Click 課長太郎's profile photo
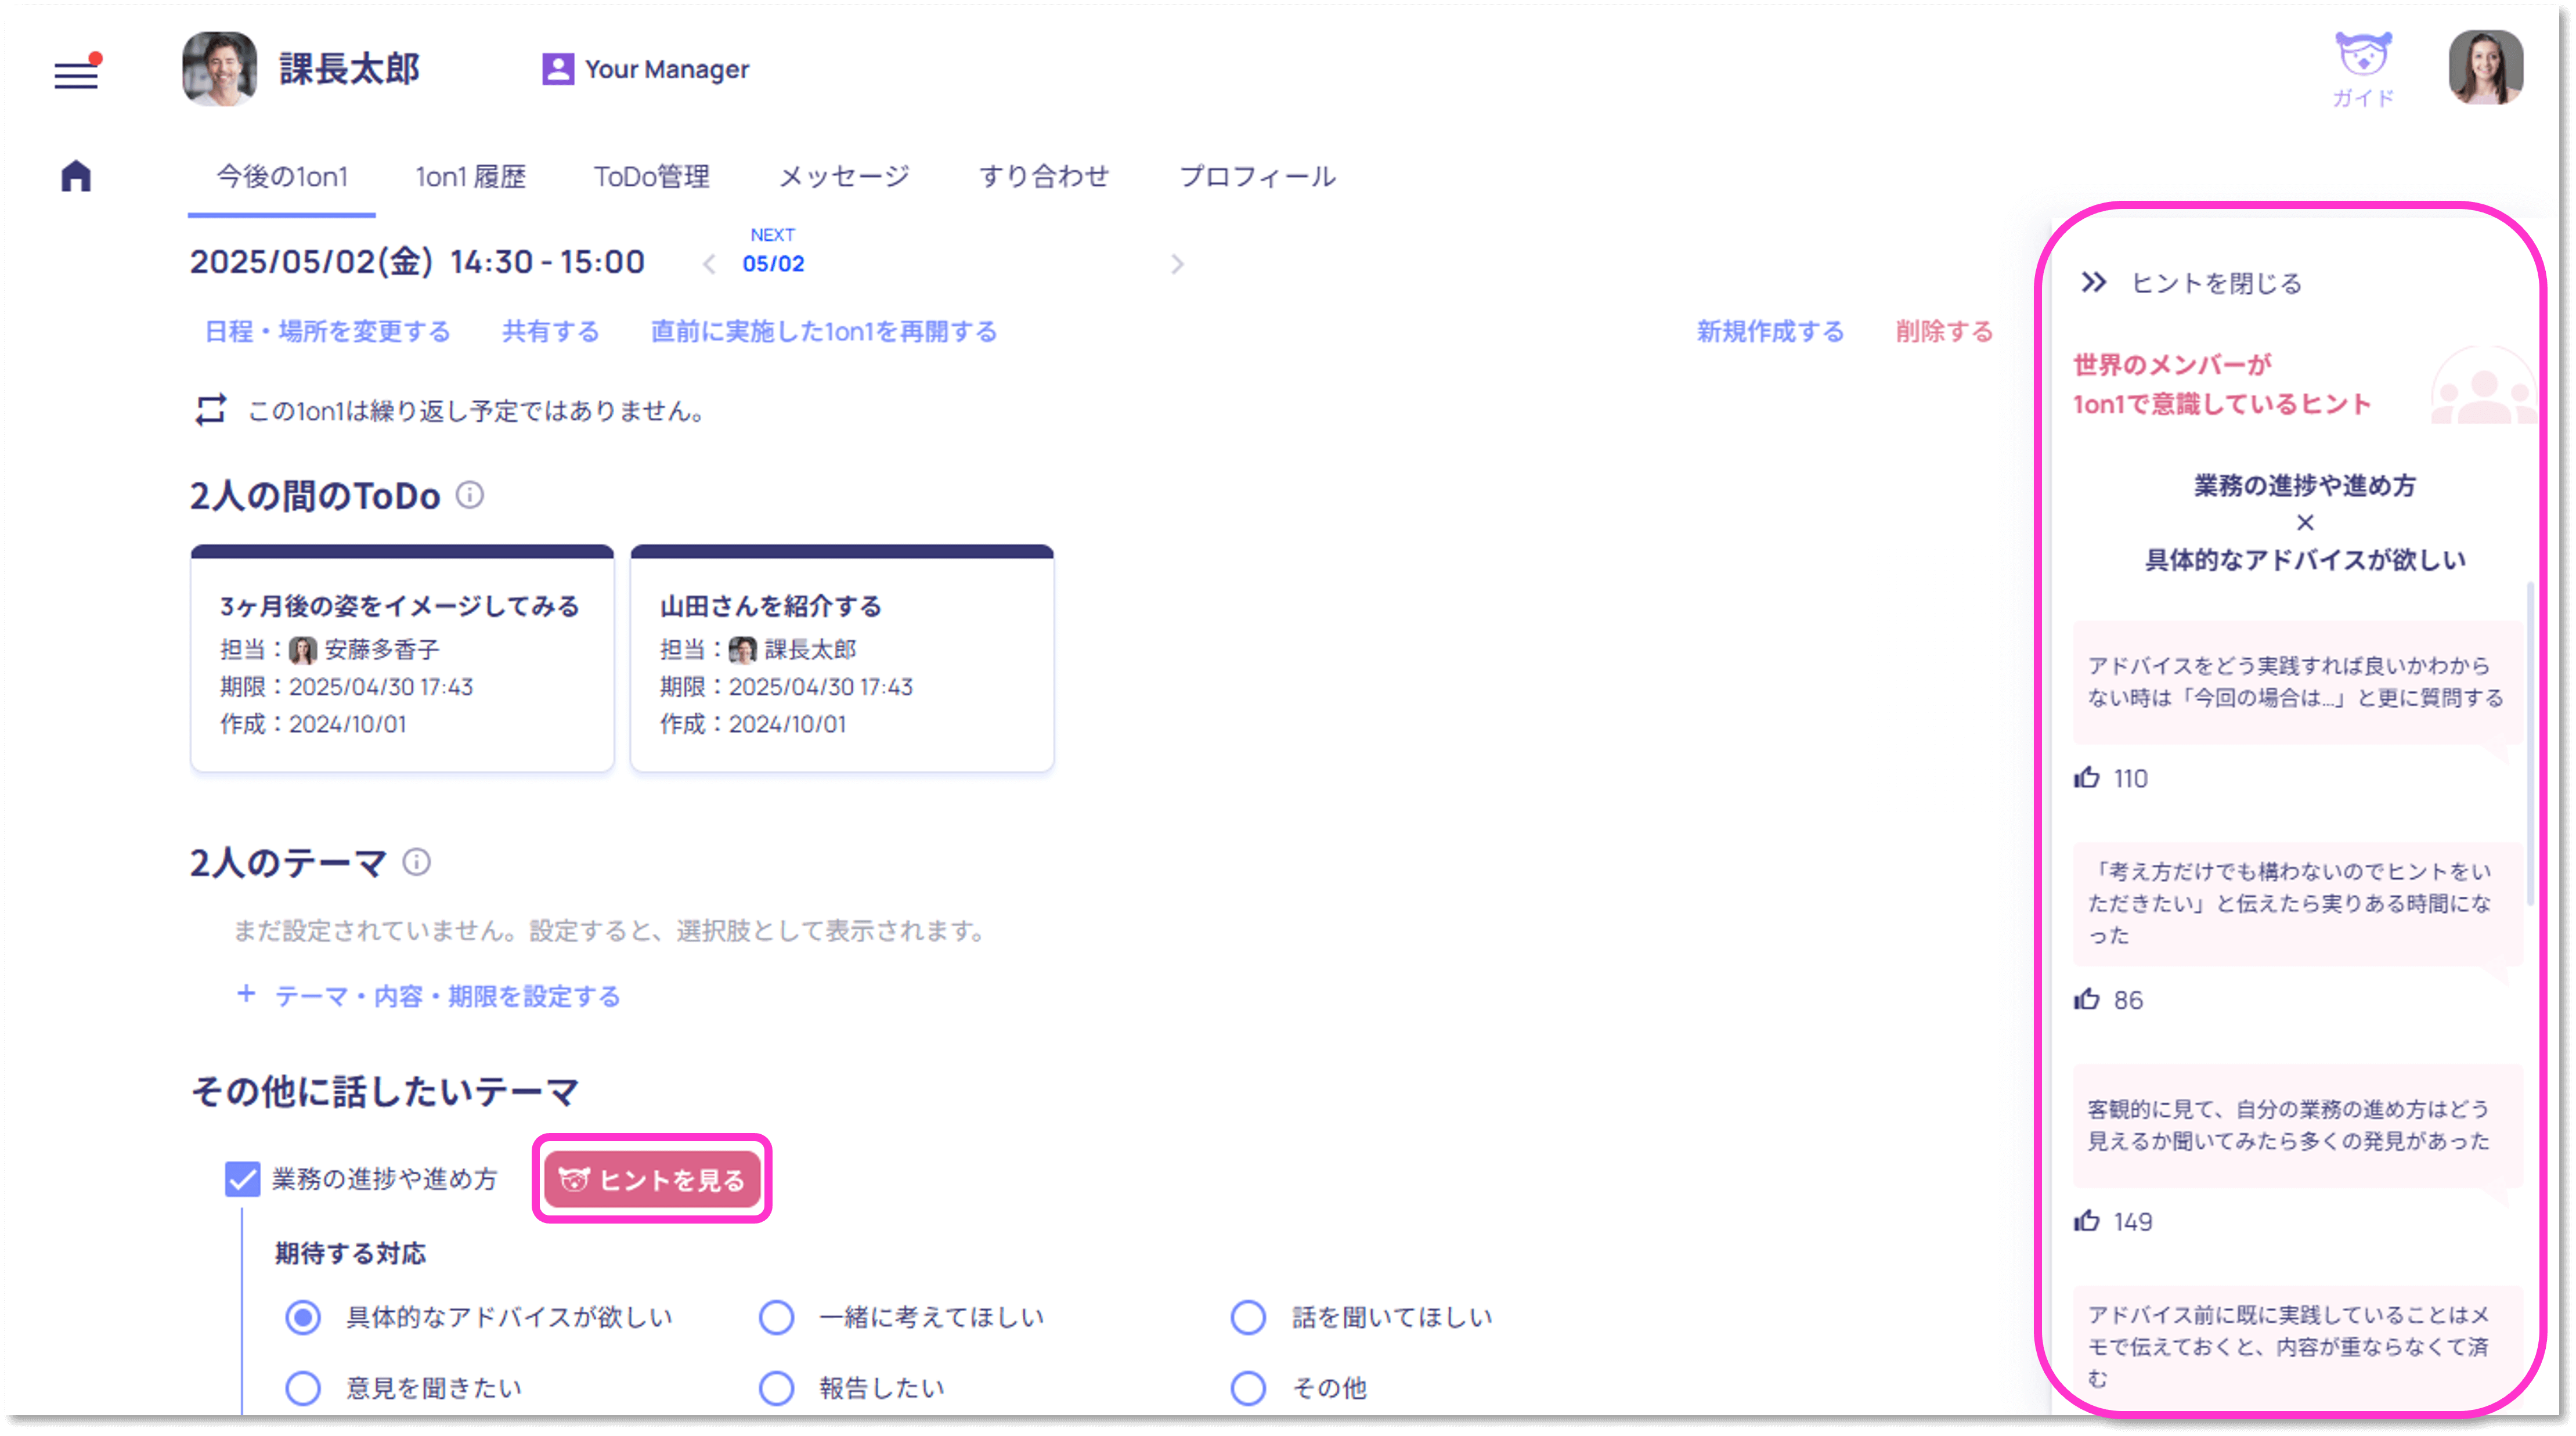Viewport: 2576px width, 1436px height. [x=219, y=68]
